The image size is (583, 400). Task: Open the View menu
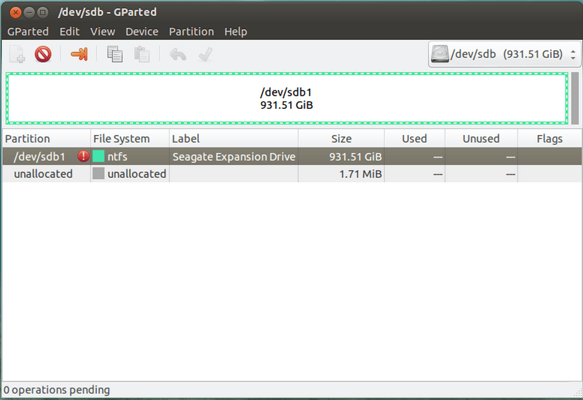(x=103, y=32)
